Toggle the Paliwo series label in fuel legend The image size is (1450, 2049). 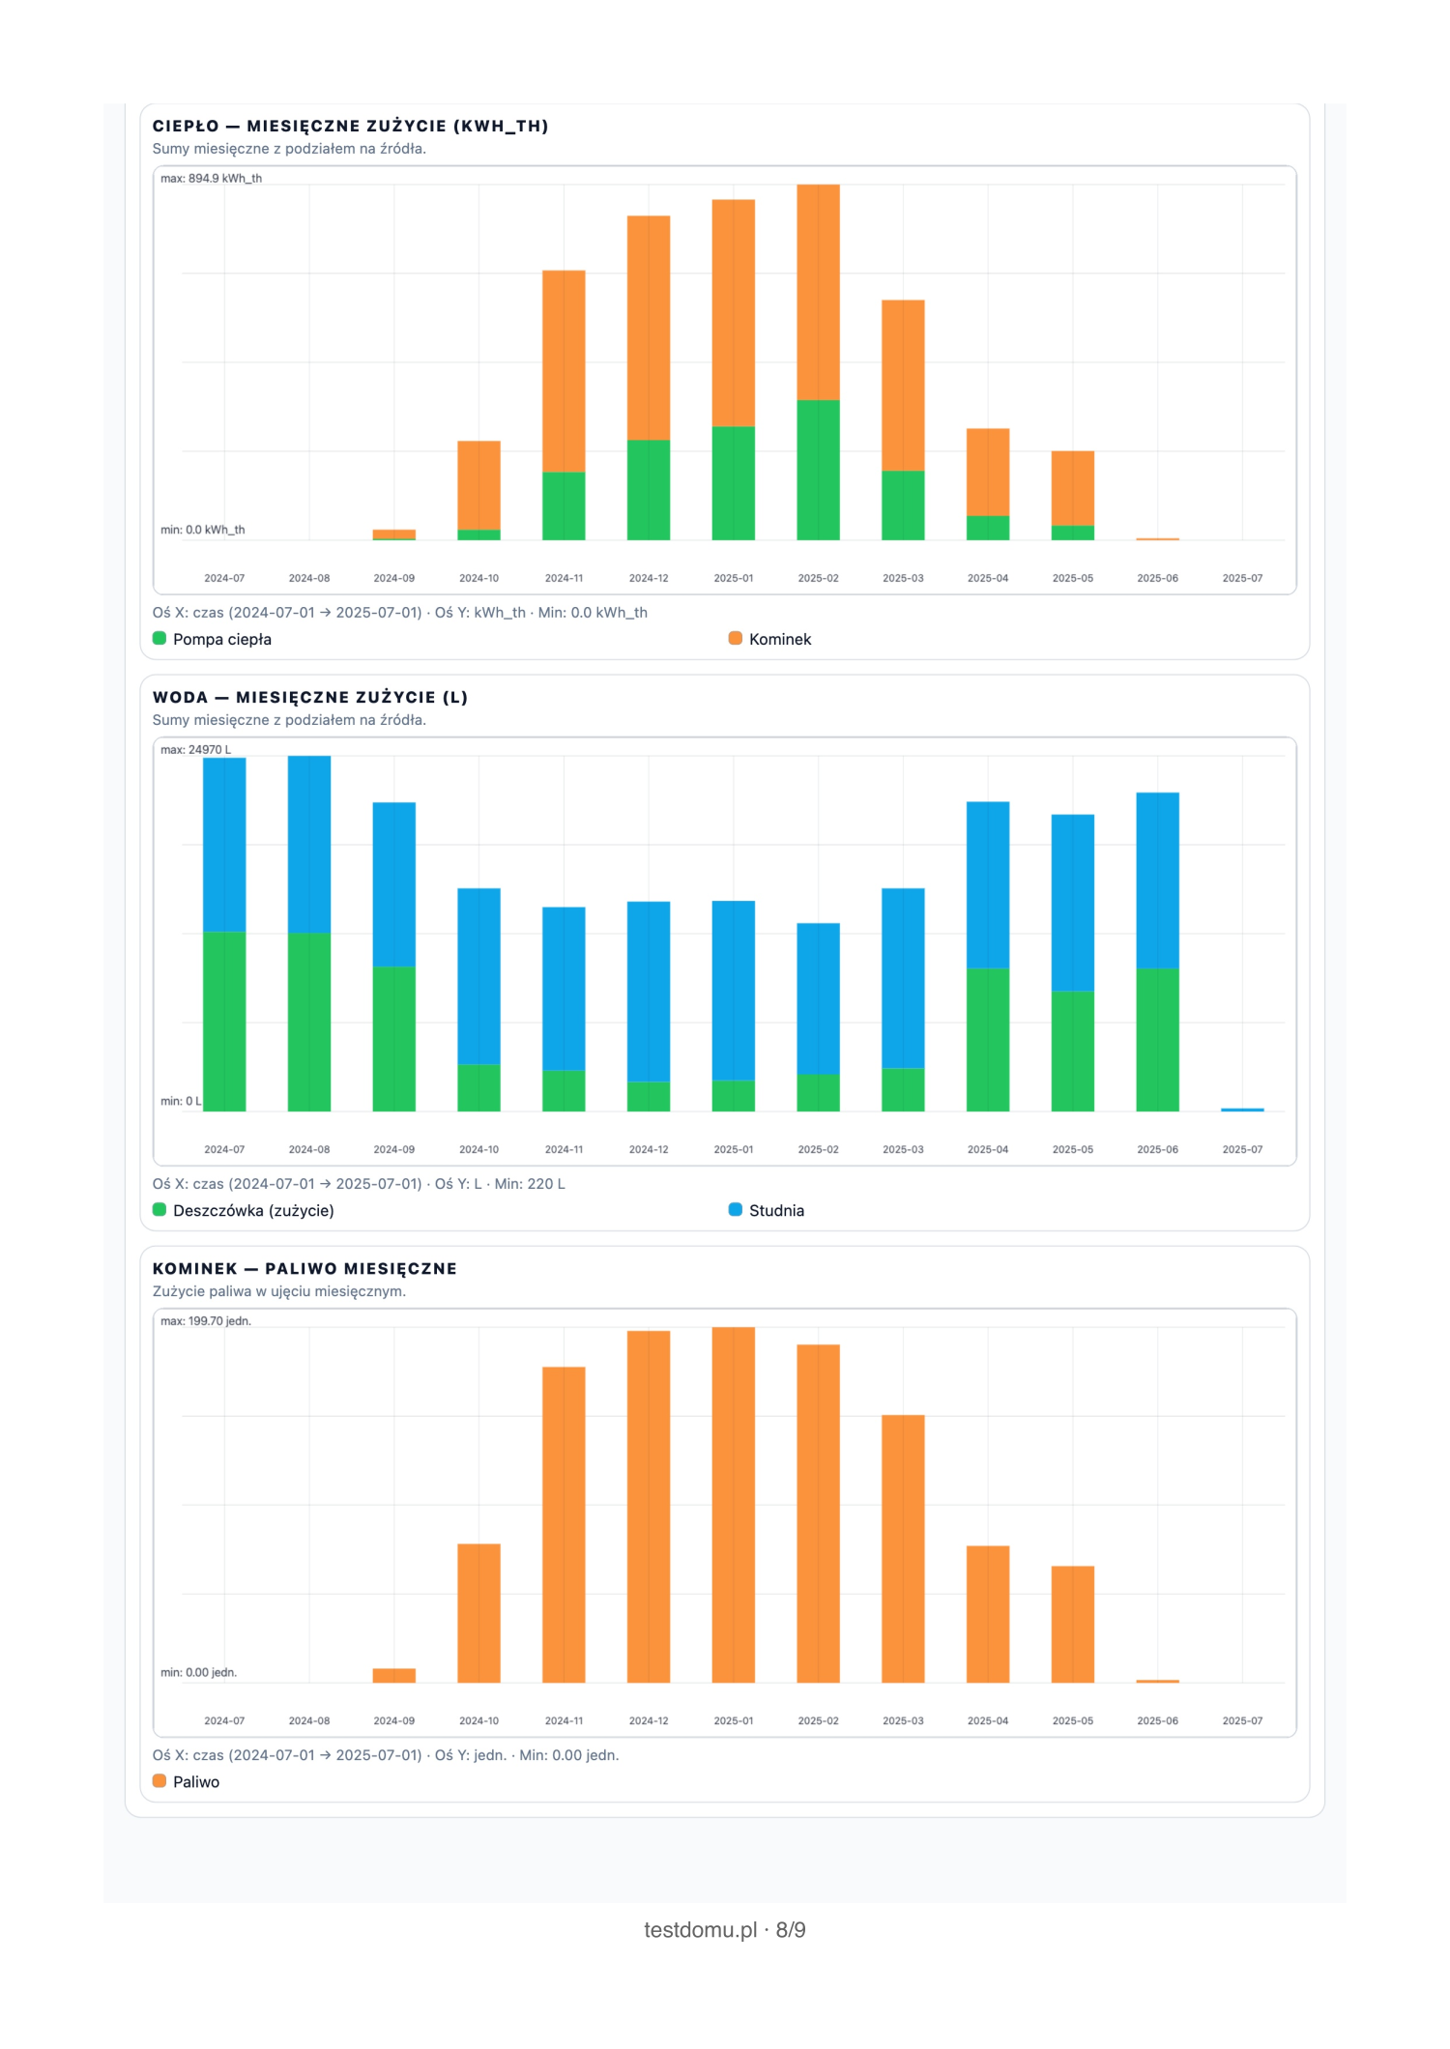(x=196, y=1781)
